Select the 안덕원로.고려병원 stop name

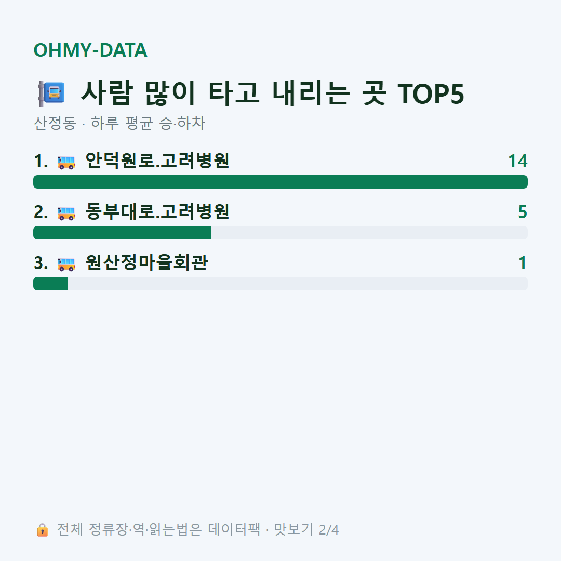[157, 161]
